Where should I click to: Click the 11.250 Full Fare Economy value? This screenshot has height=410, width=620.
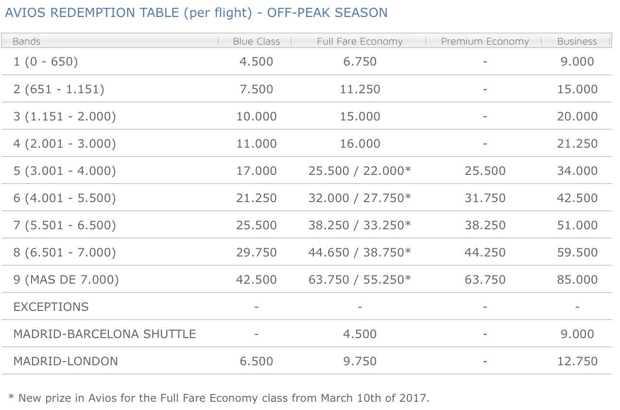[x=360, y=89]
